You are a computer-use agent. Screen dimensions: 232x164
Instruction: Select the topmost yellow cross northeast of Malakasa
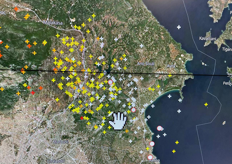(x=94, y=15)
